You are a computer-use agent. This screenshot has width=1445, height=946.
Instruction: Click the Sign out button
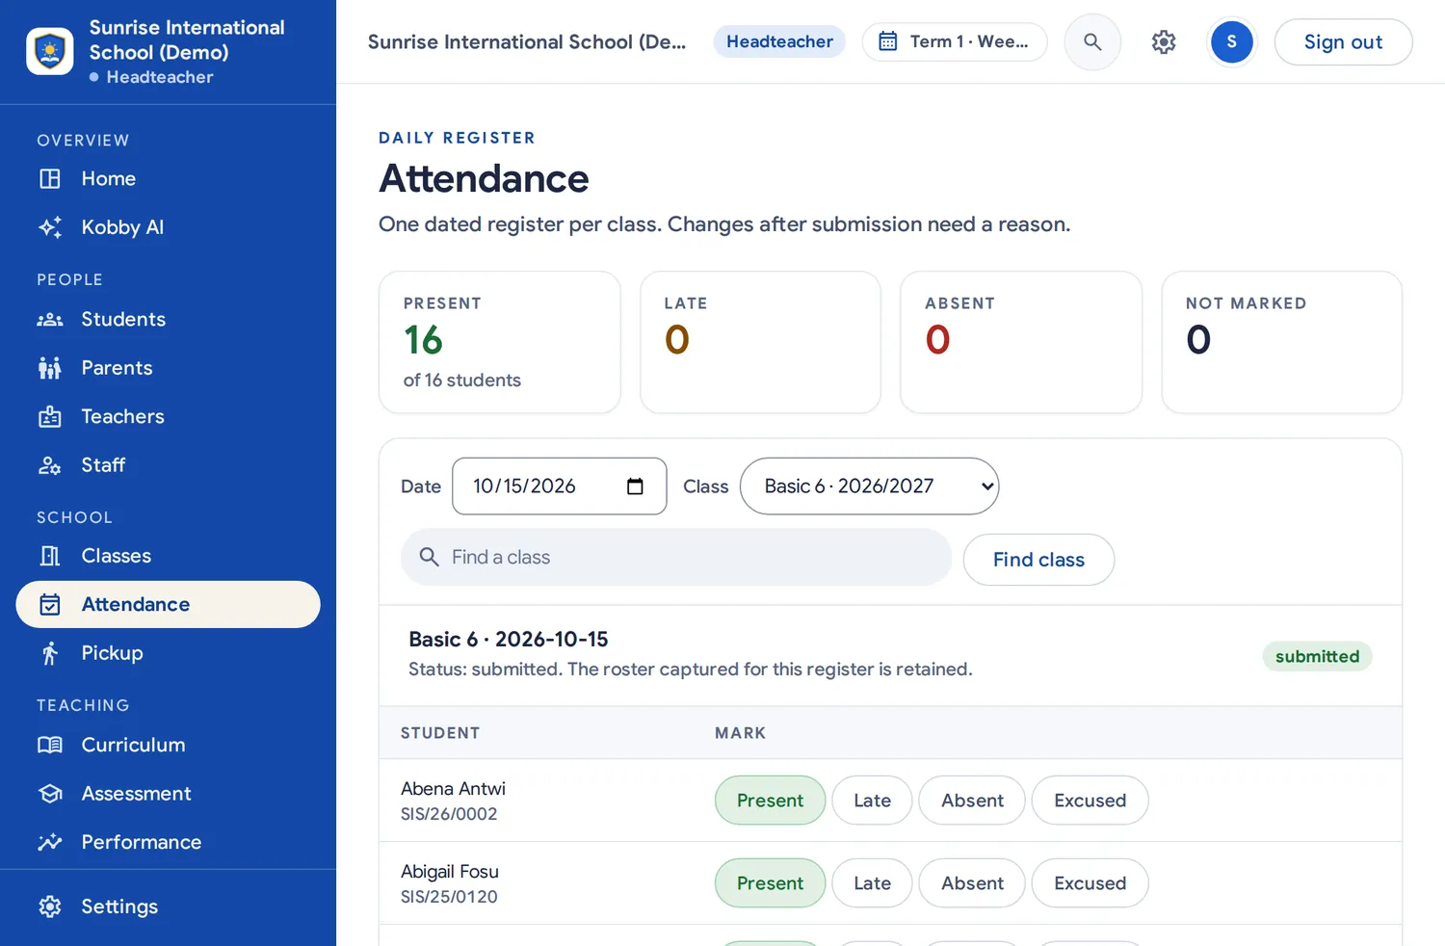click(1343, 42)
